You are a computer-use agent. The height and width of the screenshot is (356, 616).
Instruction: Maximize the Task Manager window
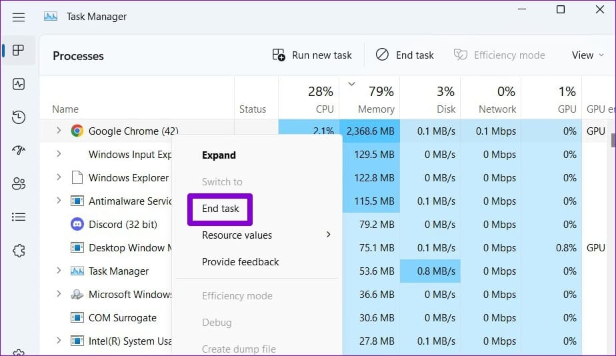(561, 9)
